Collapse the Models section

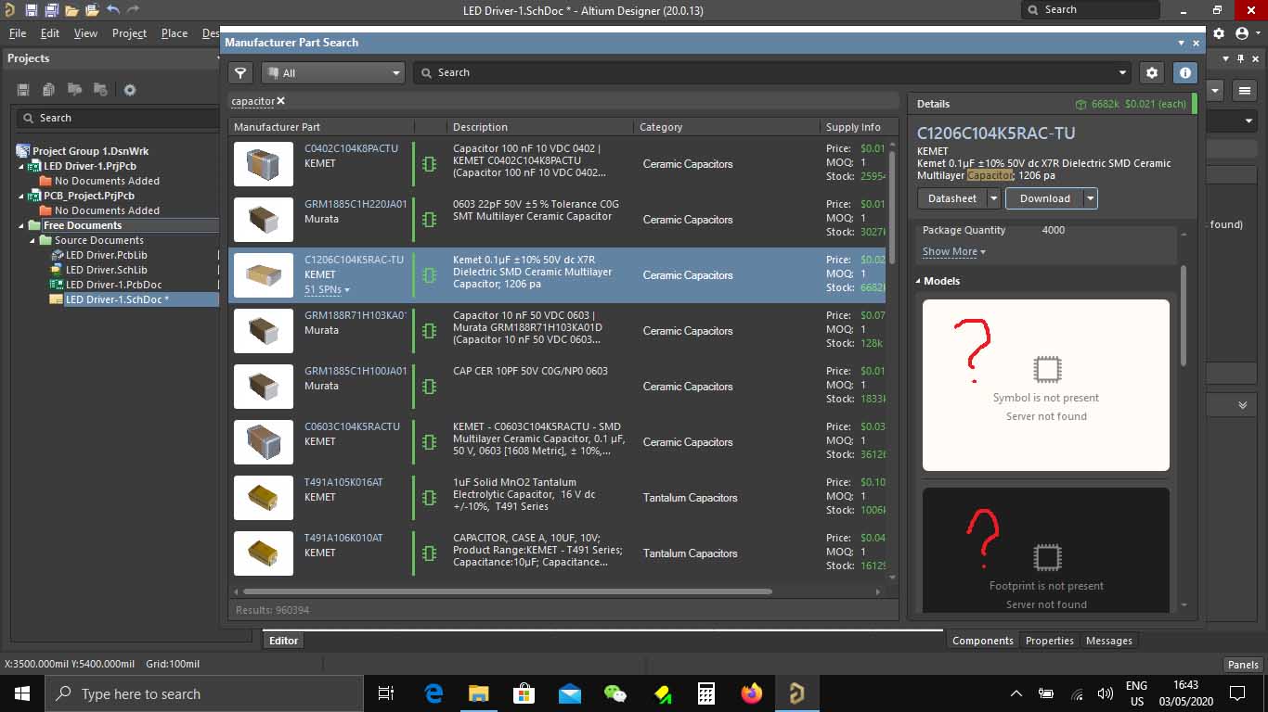click(919, 281)
